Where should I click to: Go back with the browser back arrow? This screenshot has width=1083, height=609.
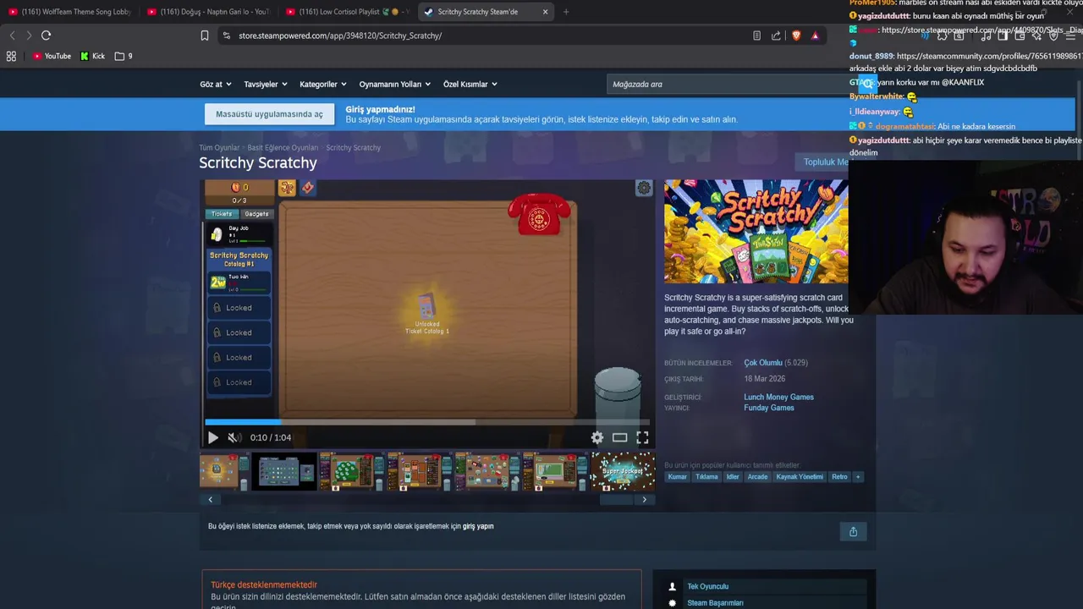12,36
